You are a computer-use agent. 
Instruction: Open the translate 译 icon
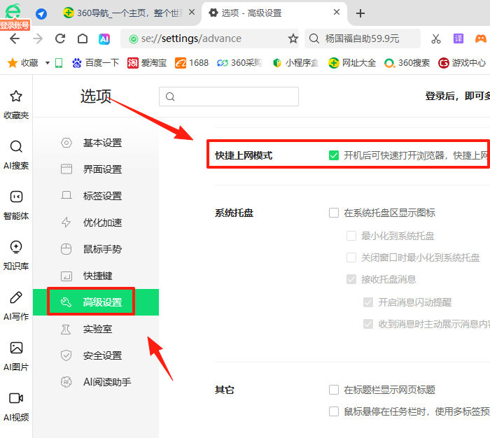(458, 38)
